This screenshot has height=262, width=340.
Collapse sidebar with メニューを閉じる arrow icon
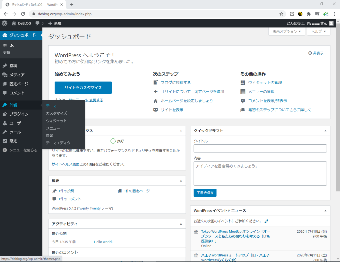pos(5,150)
